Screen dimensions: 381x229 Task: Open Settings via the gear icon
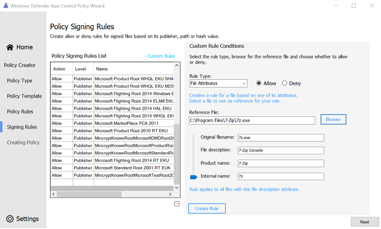click(10, 219)
